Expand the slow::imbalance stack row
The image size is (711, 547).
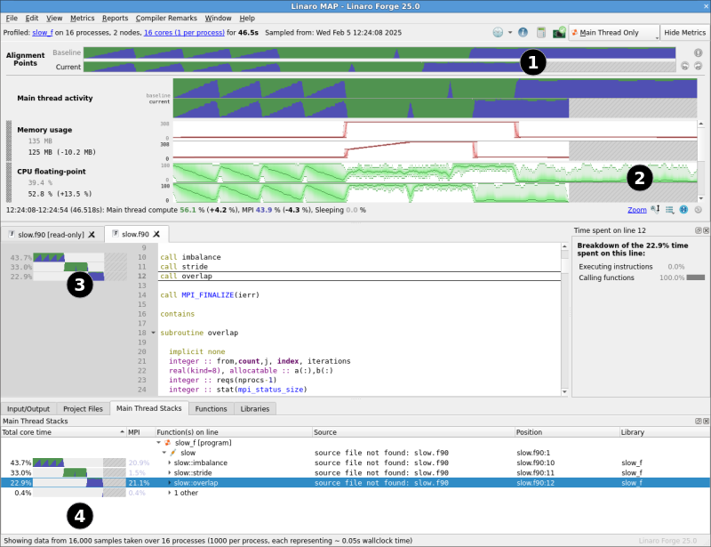tap(170, 463)
